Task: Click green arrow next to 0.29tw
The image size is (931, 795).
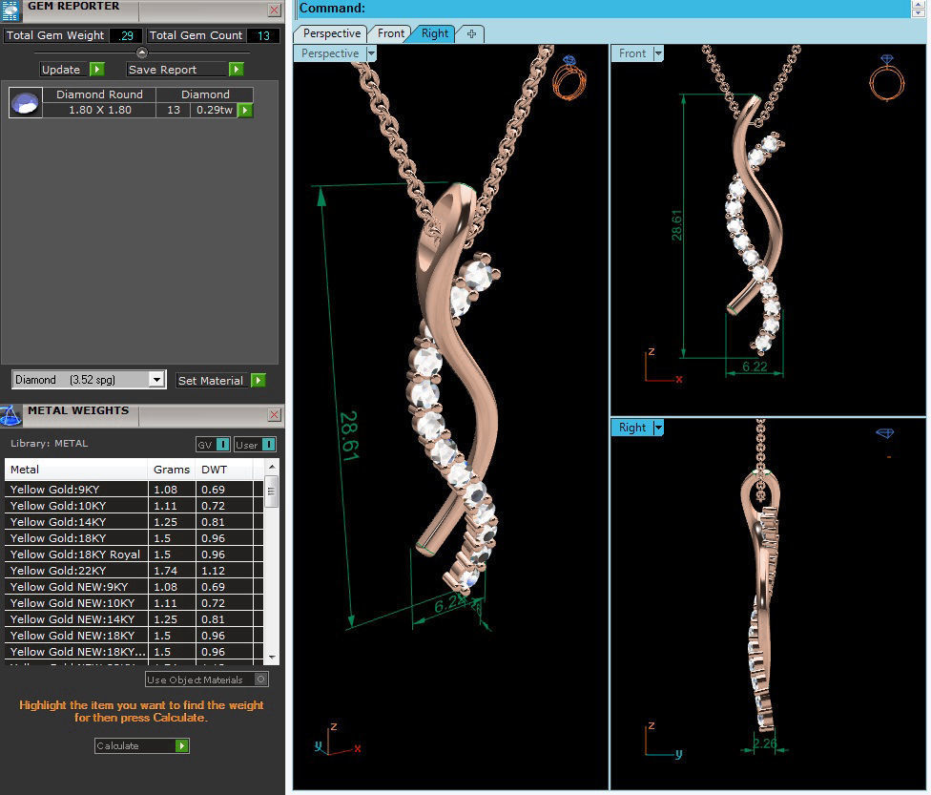Action: point(245,110)
